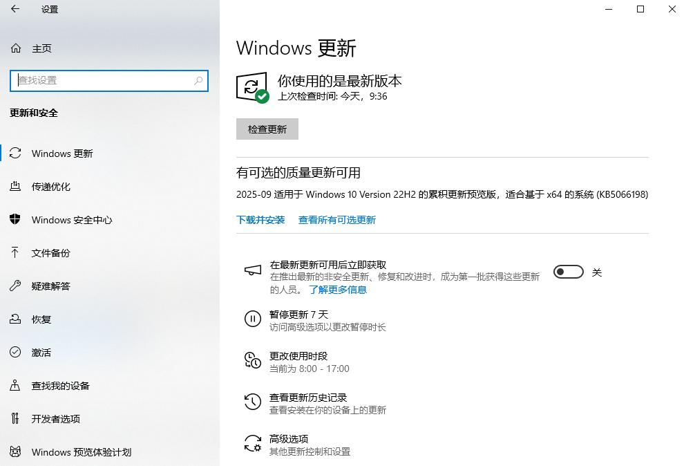Click the home icon beside 主页
The height and width of the screenshot is (466, 684).
pyautogui.click(x=15, y=48)
